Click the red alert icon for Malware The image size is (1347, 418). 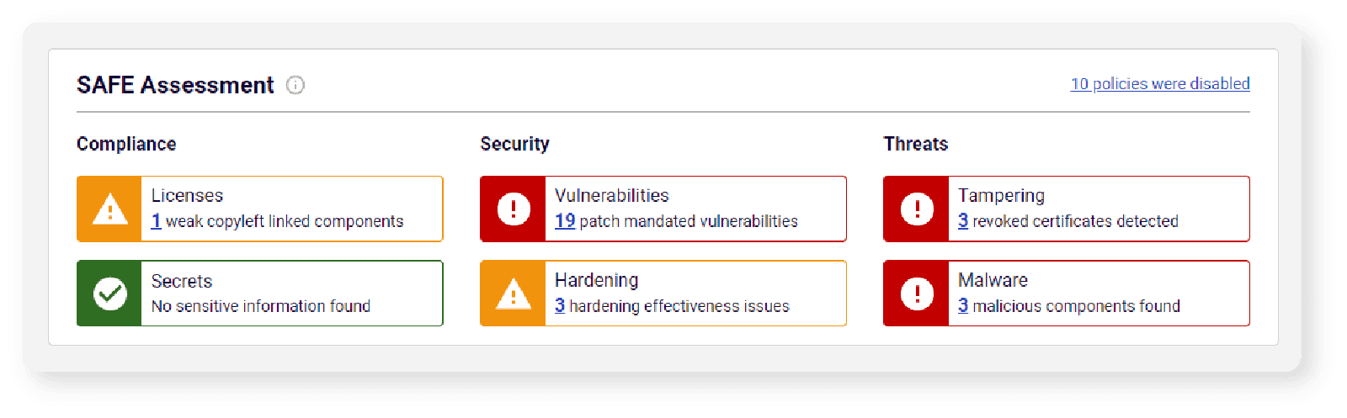pos(917,294)
